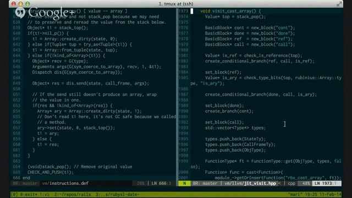Viewport: 352px width, 198px height.
Task: Click line 'if(t1->nil_p()) {'
Action: (x=48, y=34)
